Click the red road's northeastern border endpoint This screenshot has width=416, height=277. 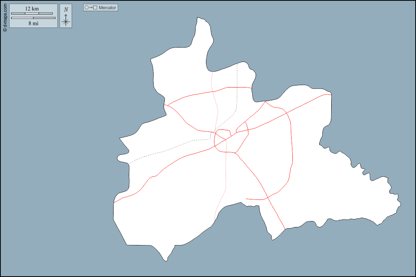[x=331, y=95]
